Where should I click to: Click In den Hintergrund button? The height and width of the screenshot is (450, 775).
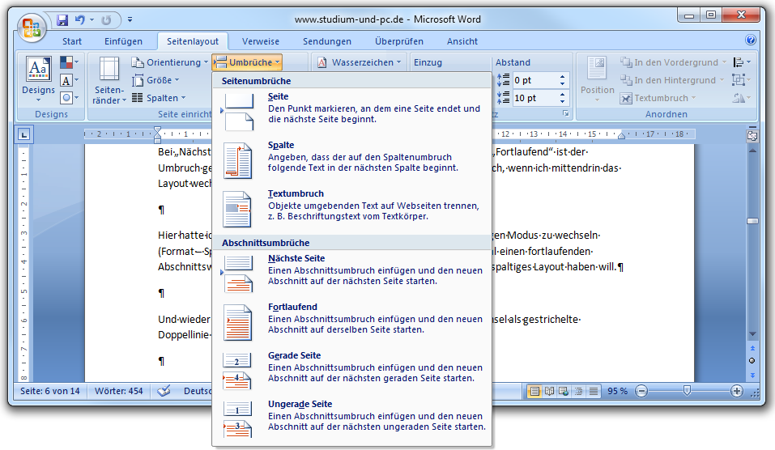click(671, 80)
